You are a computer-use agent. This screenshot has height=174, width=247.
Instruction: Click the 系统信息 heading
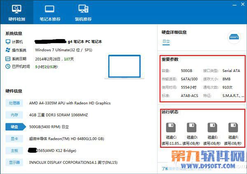(x=14, y=33)
